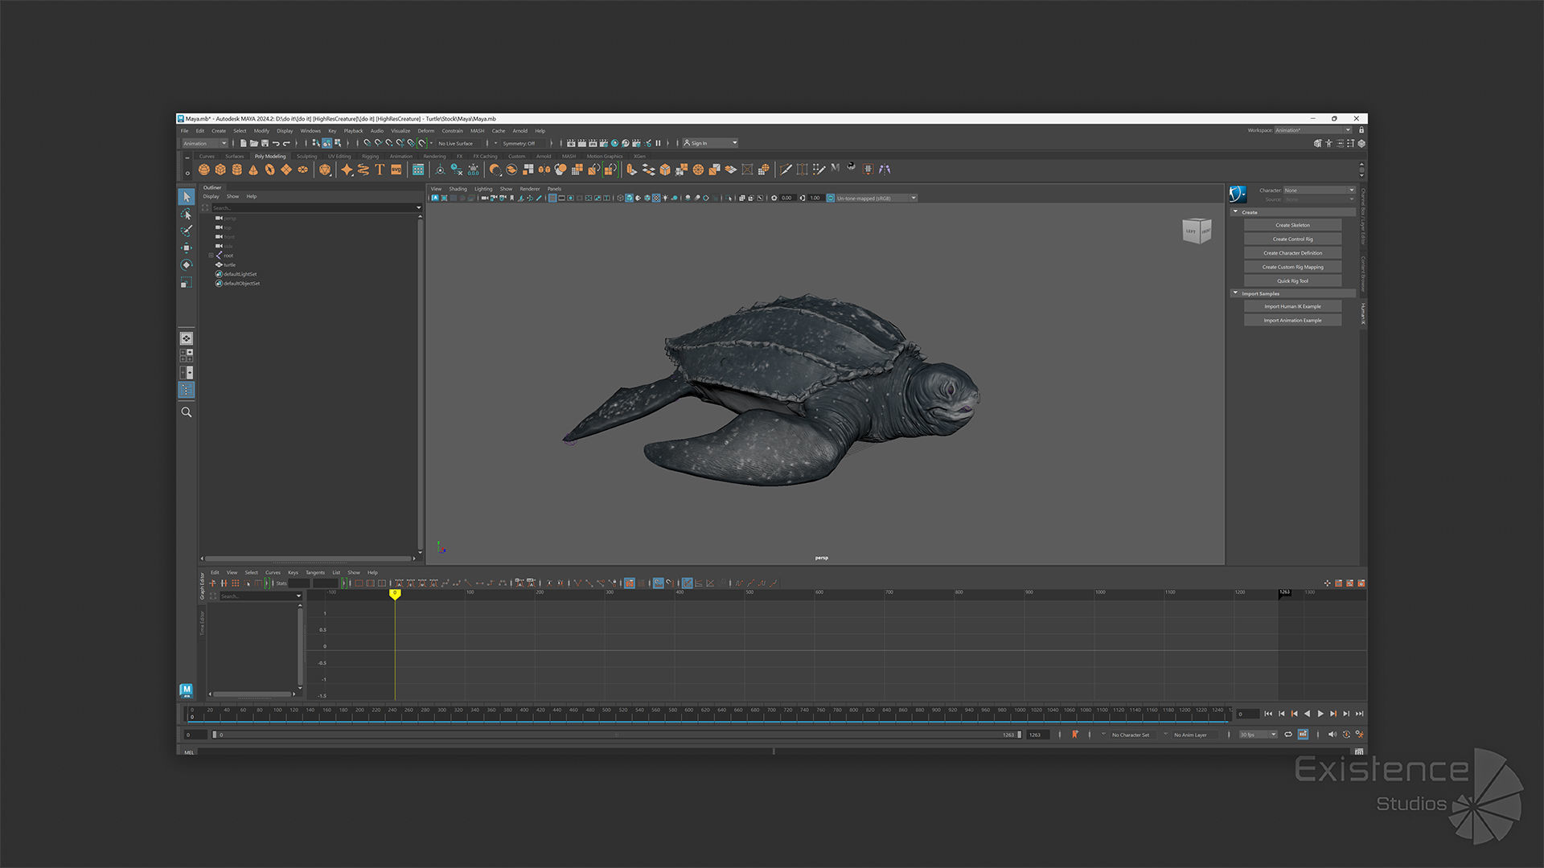Click the view cube in viewport
Screen dimensions: 1544x868
pos(1197,231)
